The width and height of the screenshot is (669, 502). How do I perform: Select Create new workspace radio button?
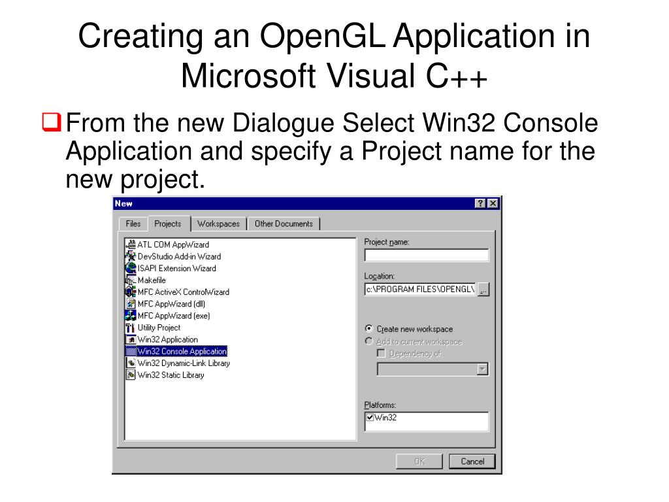point(369,329)
